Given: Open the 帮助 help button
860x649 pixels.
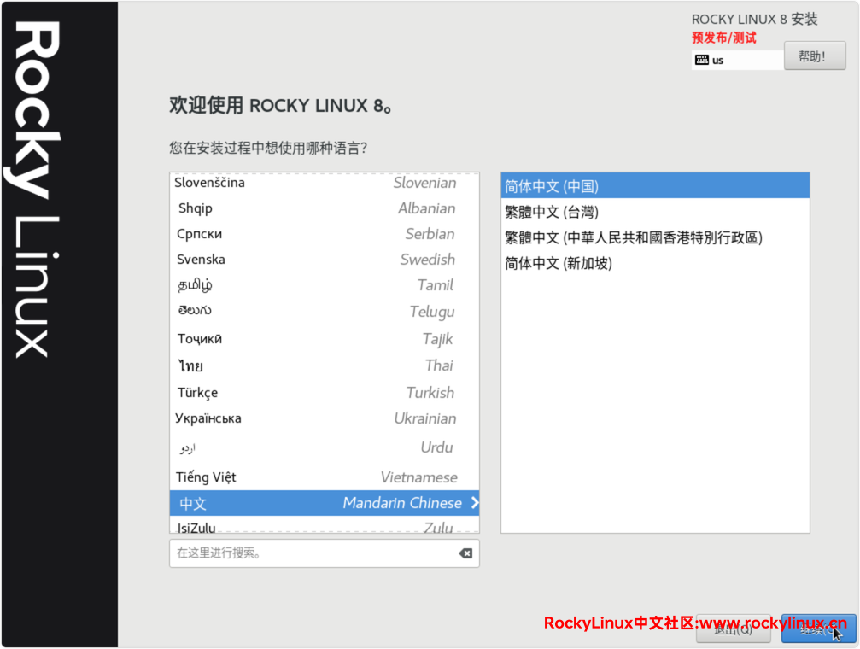Looking at the screenshot, I should point(814,56).
